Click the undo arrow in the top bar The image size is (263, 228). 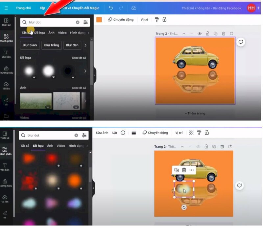(x=111, y=8)
